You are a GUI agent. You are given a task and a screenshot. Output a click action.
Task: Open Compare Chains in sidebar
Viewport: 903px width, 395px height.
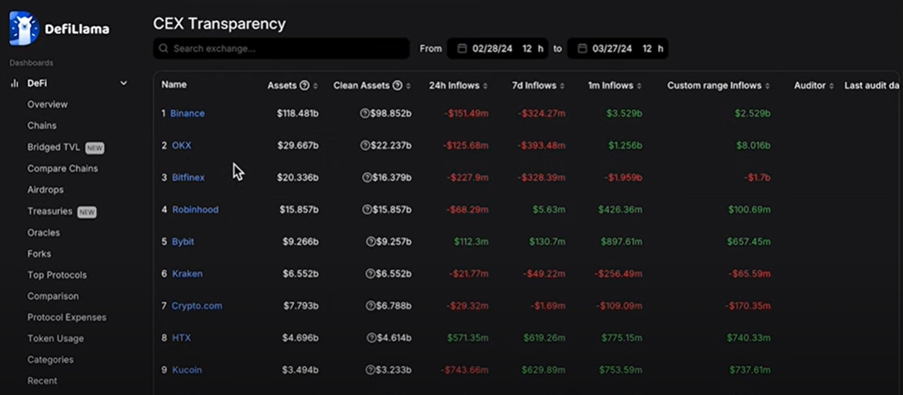click(x=63, y=169)
